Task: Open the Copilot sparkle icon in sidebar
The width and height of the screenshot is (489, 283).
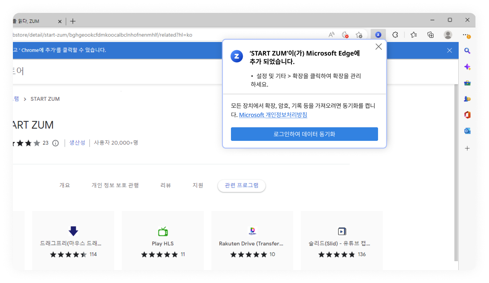Action: (467, 67)
